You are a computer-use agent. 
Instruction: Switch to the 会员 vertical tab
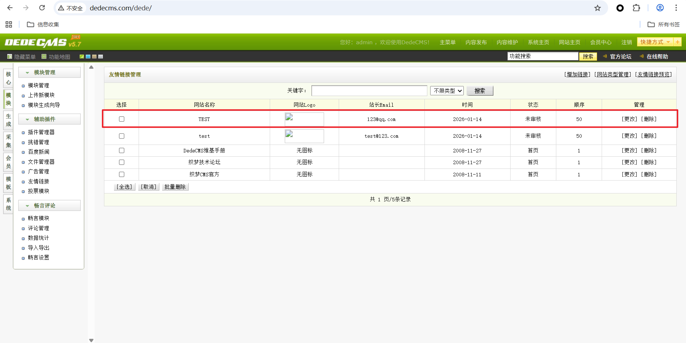pos(9,162)
